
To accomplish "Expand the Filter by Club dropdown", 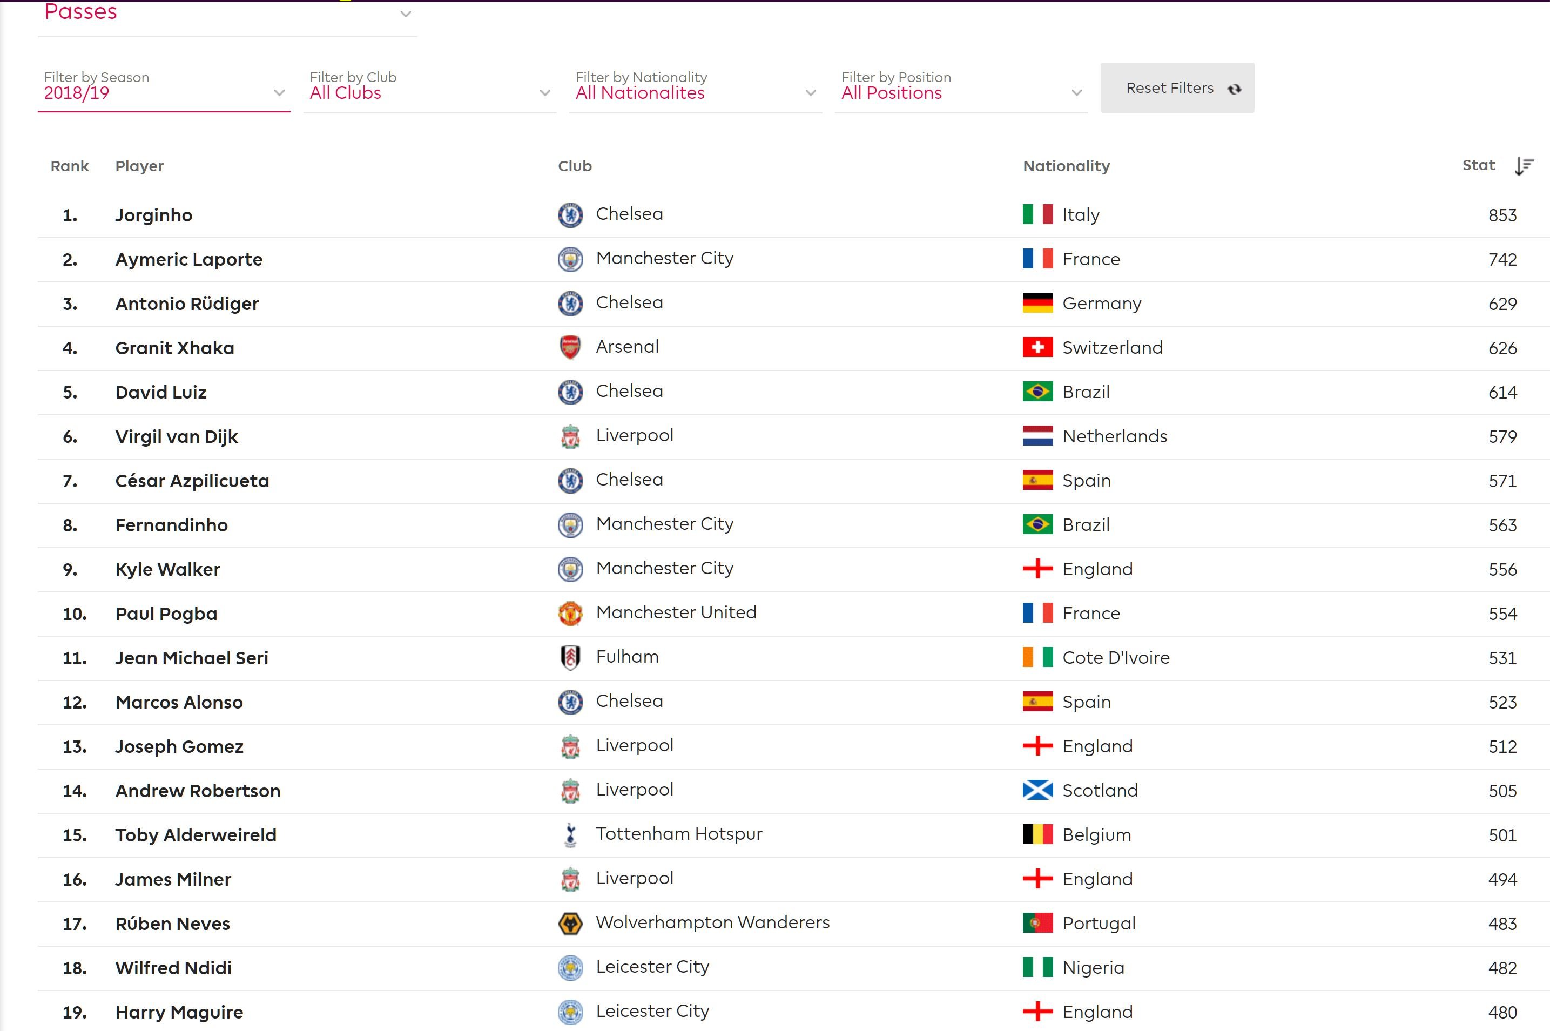I will [429, 87].
